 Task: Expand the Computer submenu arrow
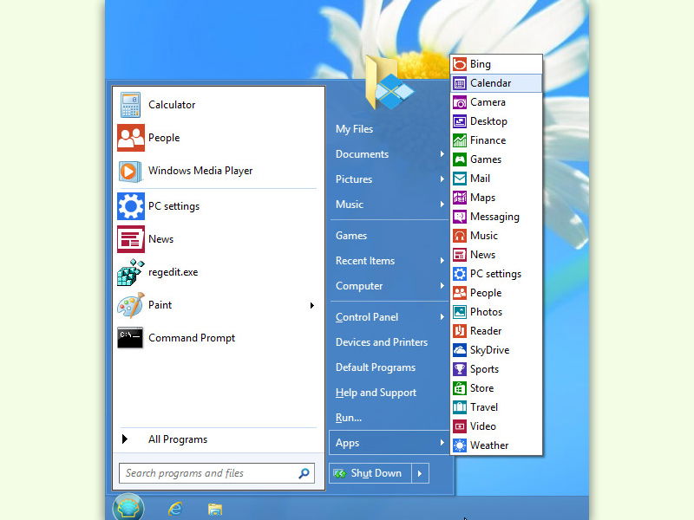point(442,286)
